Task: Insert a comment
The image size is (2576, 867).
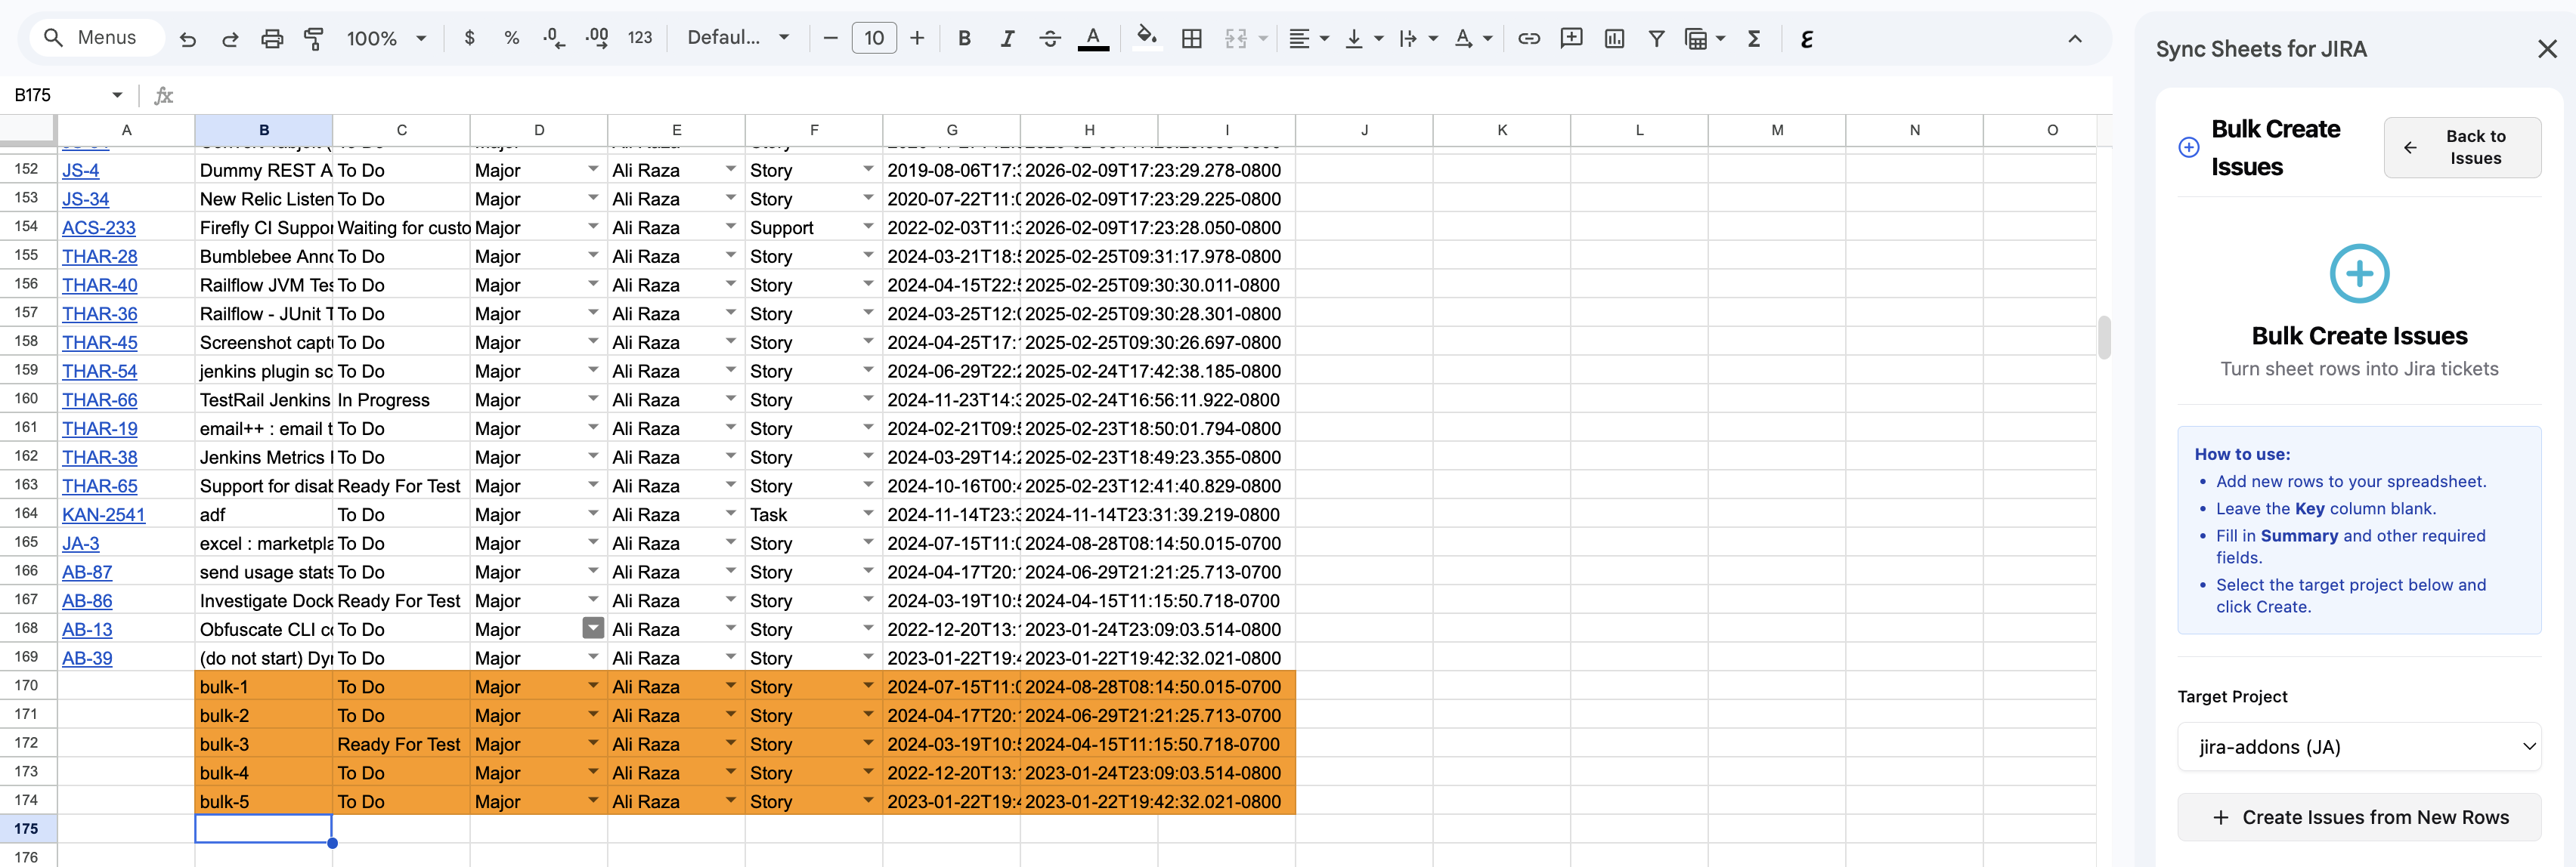Action: pos(1571,38)
